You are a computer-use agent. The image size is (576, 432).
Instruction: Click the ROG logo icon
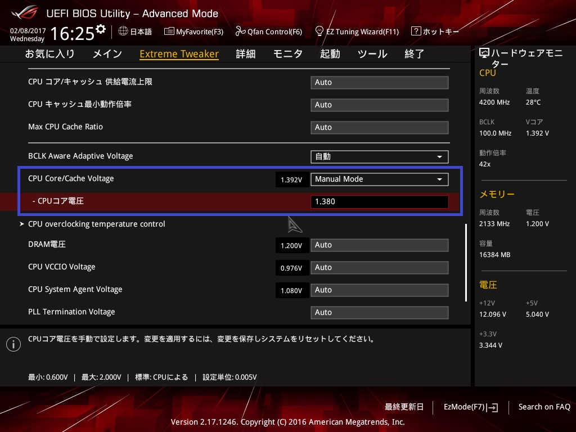[x=25, y=13]
